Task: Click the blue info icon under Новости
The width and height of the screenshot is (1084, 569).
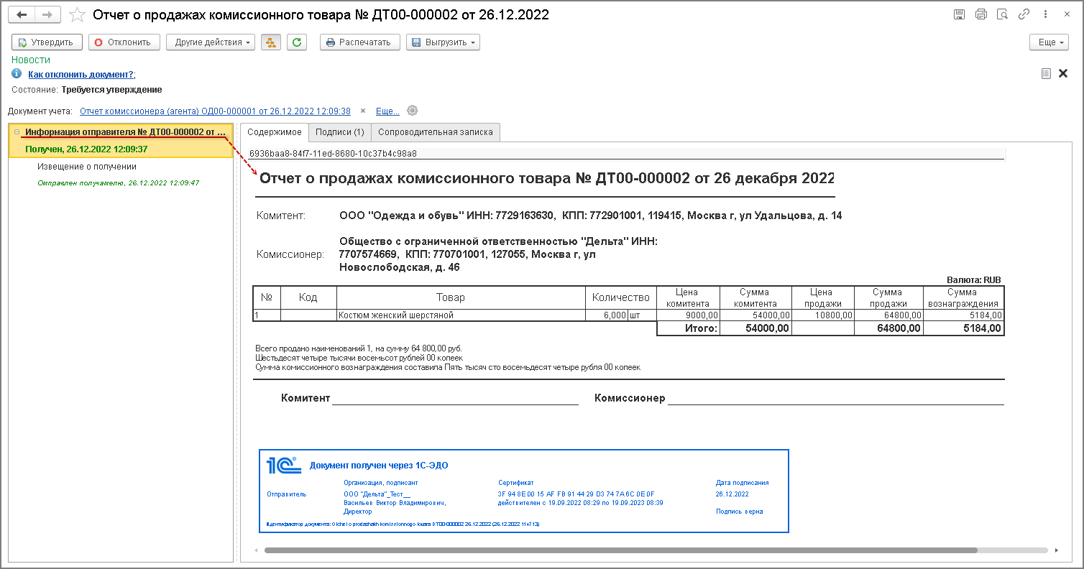Action: 17,73
